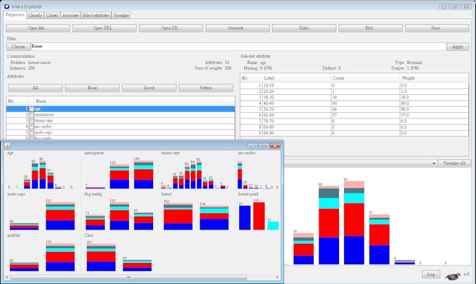Select the tumor-size row in the attributes list
The image size is (476, 284).
click(120, 120)
